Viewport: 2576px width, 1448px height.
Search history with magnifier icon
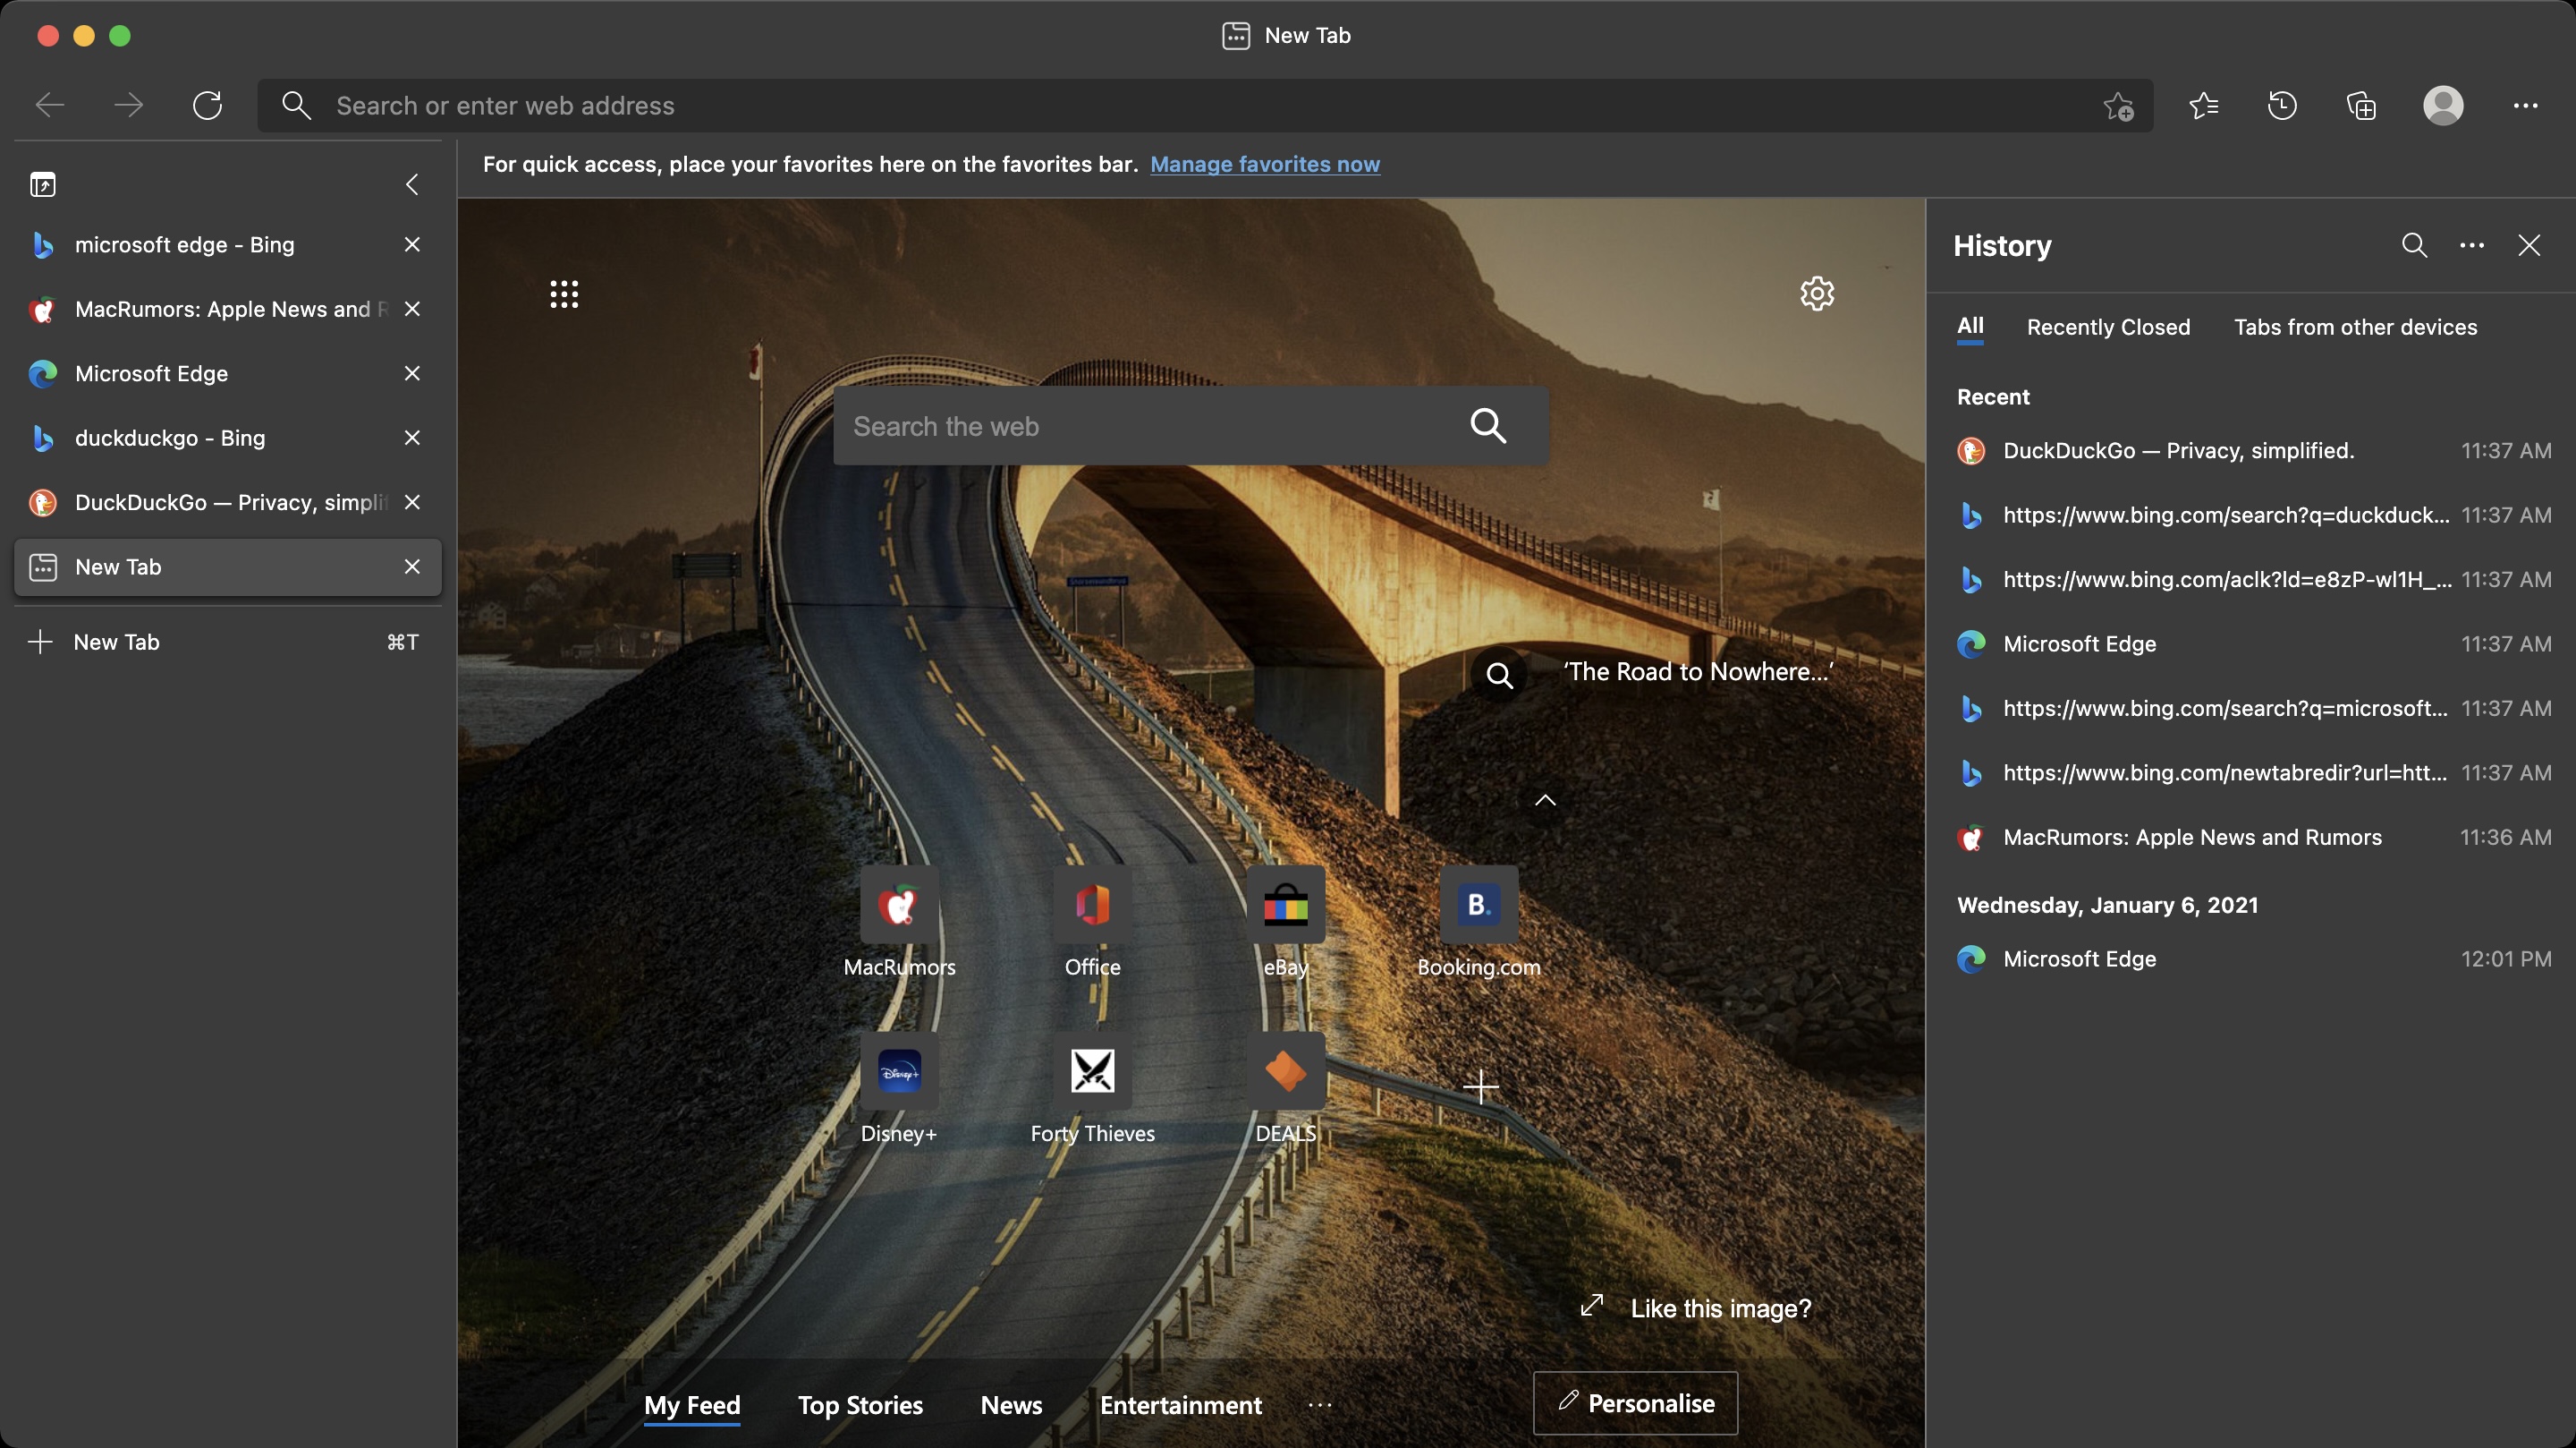(2414, 245)
